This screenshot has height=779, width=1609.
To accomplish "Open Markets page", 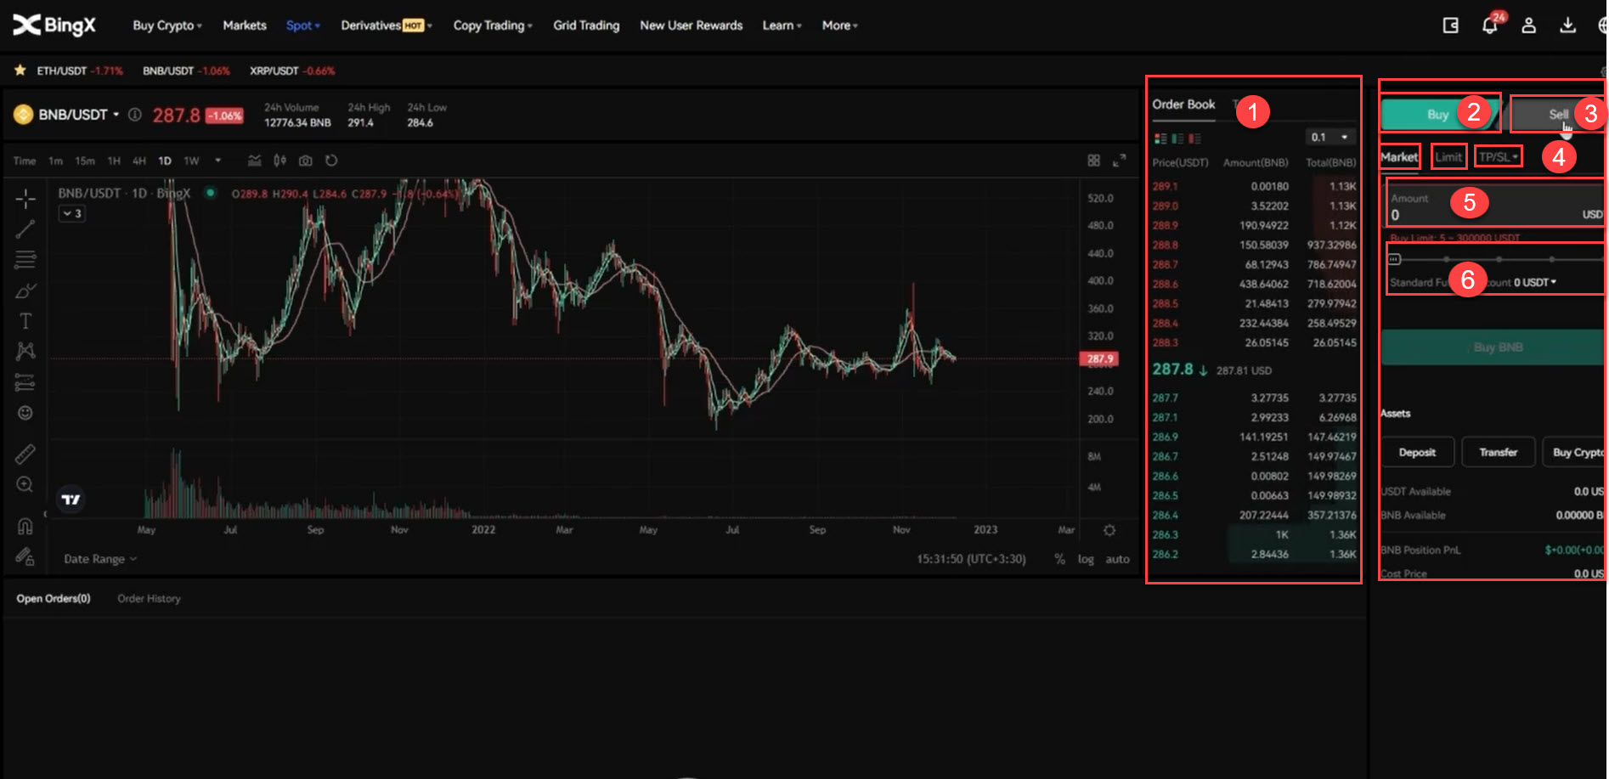I will pyautogui.click(x=245, y=25).
